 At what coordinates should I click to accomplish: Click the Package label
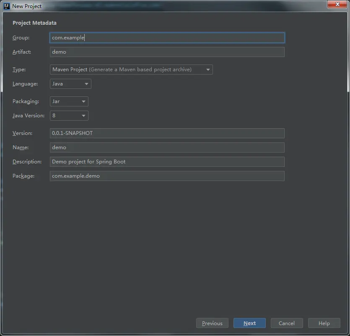coord(23,176)
